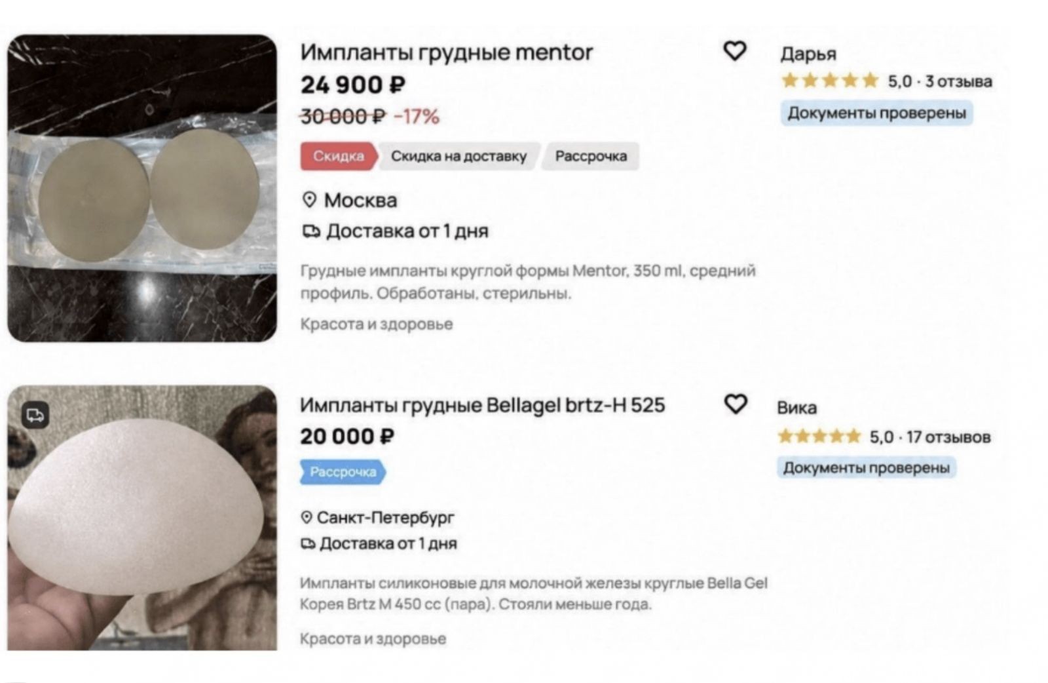Open the Mentor implants photo thumbnail
Viewport: 1048px width, 683px height.
142,188
